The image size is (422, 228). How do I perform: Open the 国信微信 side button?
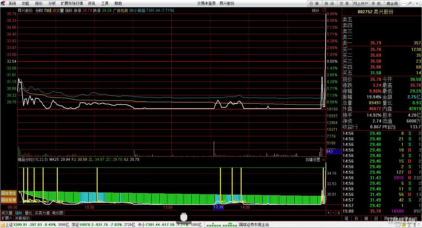pos(9,193)
